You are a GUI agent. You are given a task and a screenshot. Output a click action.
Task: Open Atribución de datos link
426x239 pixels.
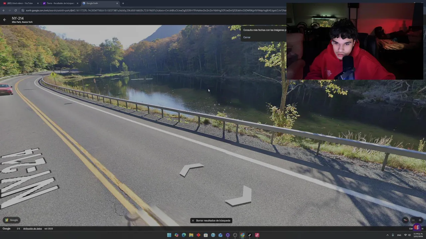pos(32,229)
